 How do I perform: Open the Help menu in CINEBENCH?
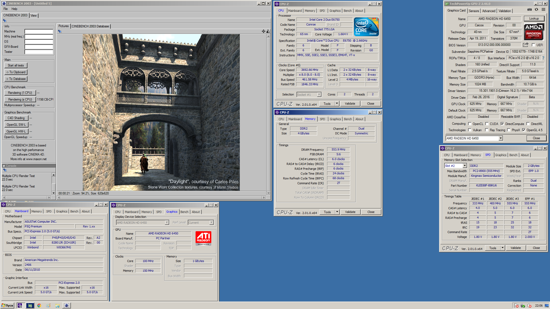click(x=15, y=9)
